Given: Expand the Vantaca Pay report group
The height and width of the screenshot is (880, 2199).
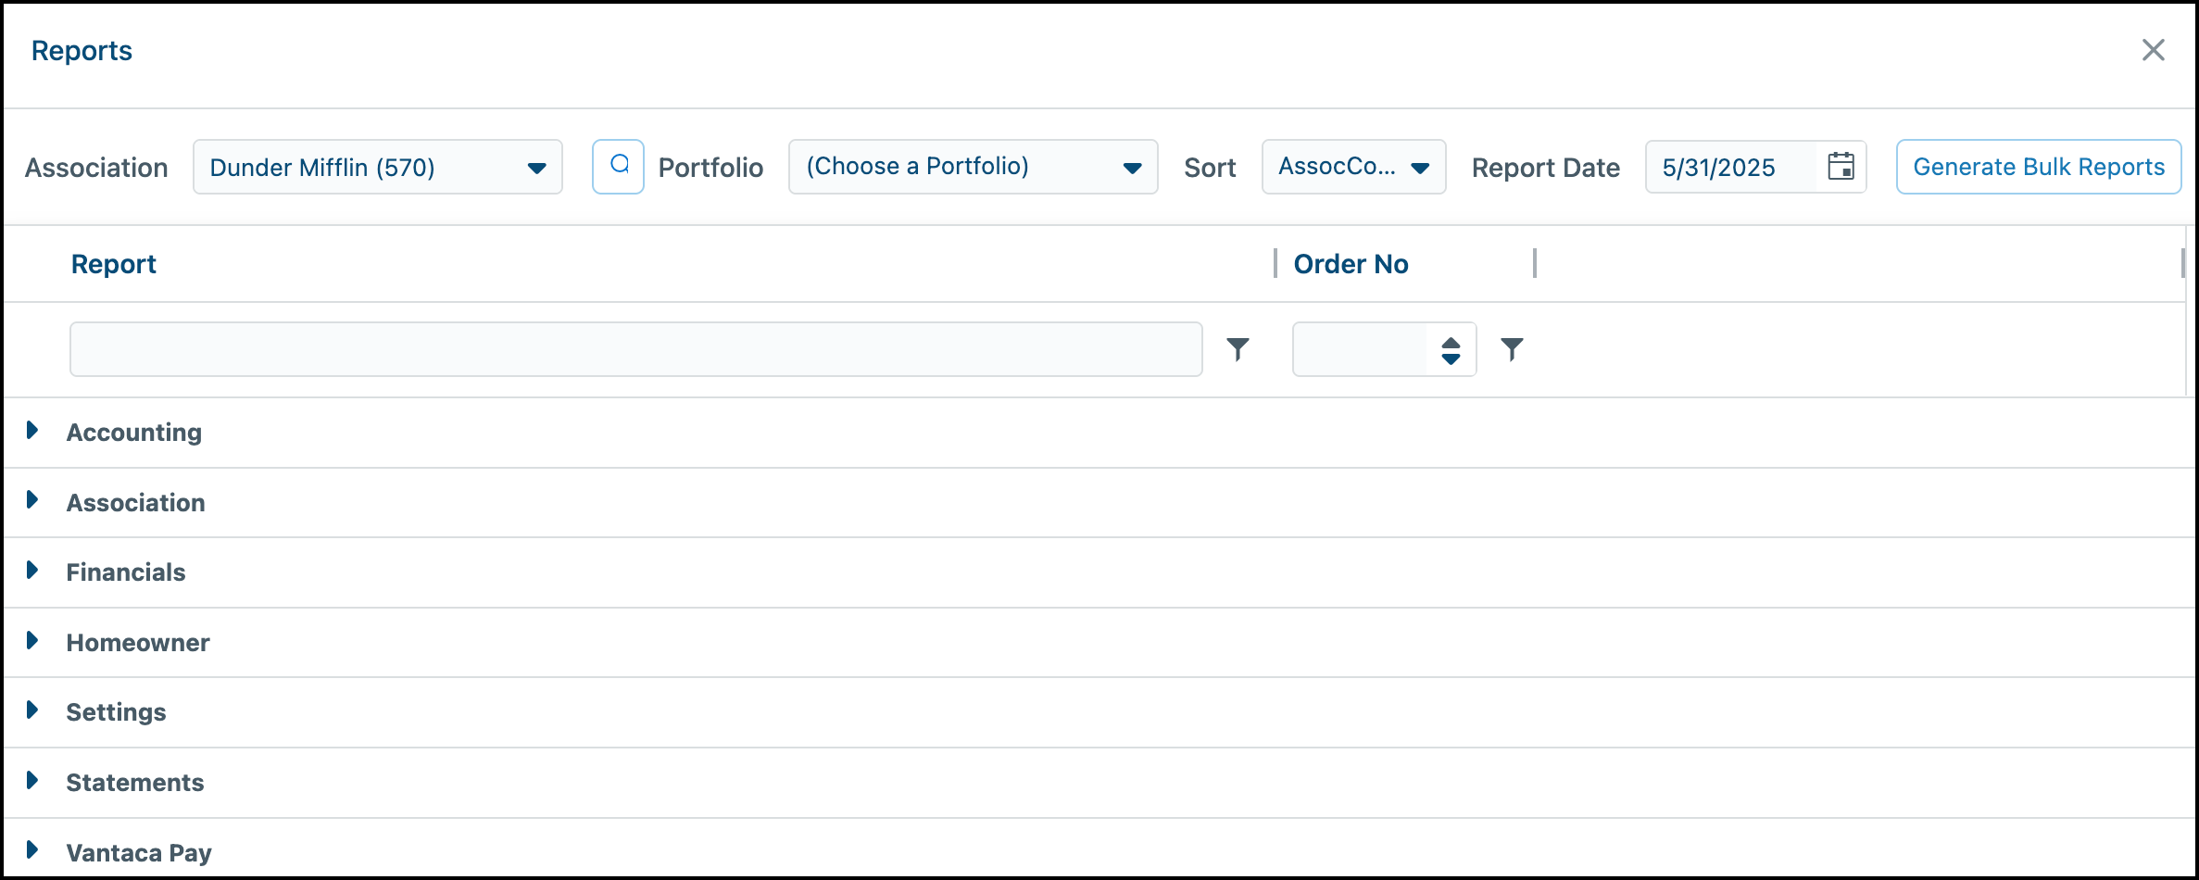Looking at the screenshot, I should click(x=32, y=850).
